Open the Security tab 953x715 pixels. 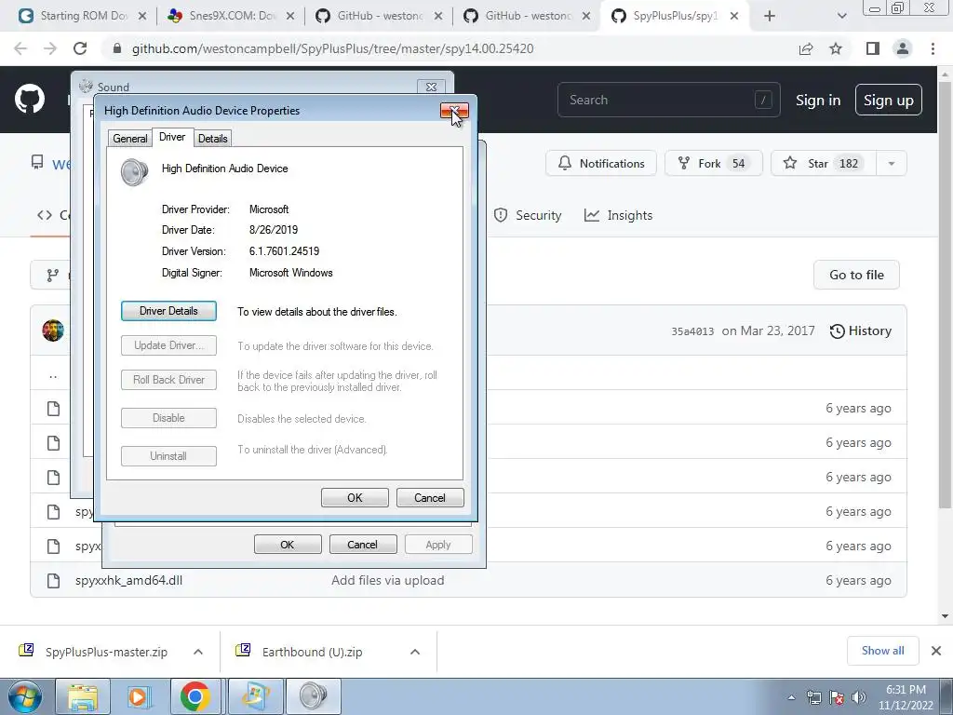point(528,215)
